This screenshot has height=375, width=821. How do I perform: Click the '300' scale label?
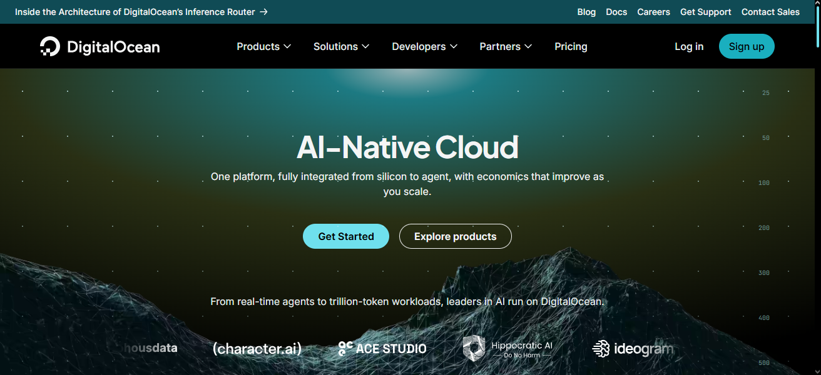click(763, 273)
